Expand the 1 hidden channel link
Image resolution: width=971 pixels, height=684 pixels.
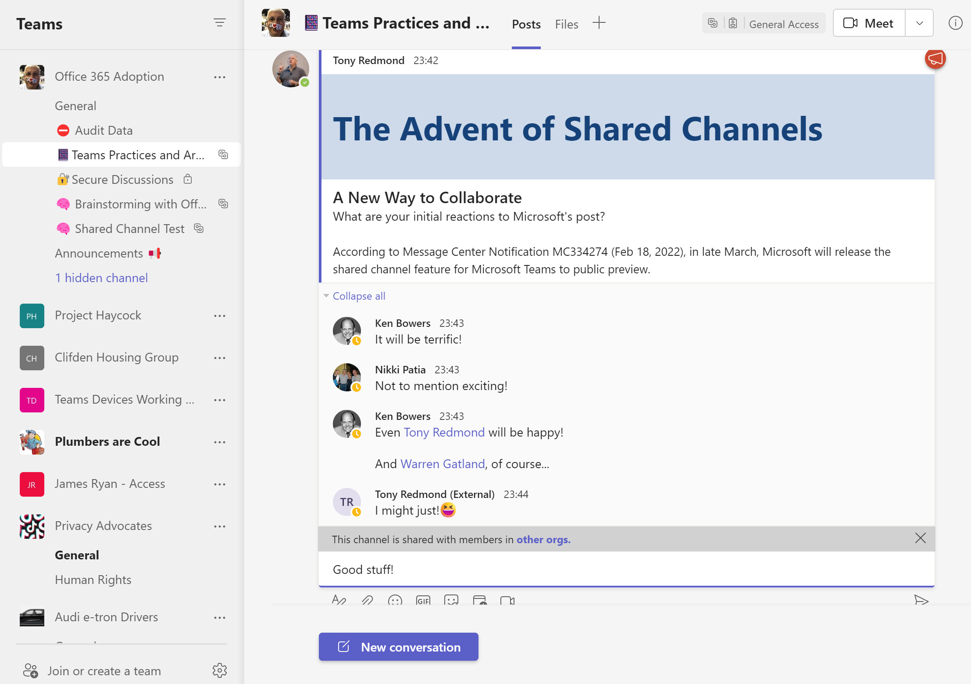(x=101, y=278)
